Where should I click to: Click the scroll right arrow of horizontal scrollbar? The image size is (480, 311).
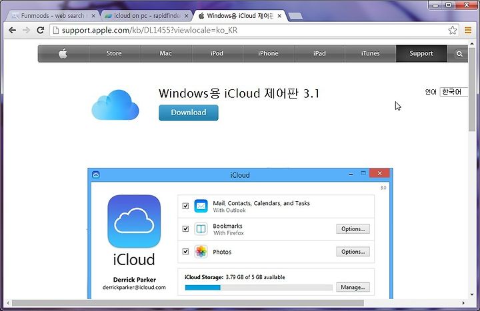click(463, 303)
